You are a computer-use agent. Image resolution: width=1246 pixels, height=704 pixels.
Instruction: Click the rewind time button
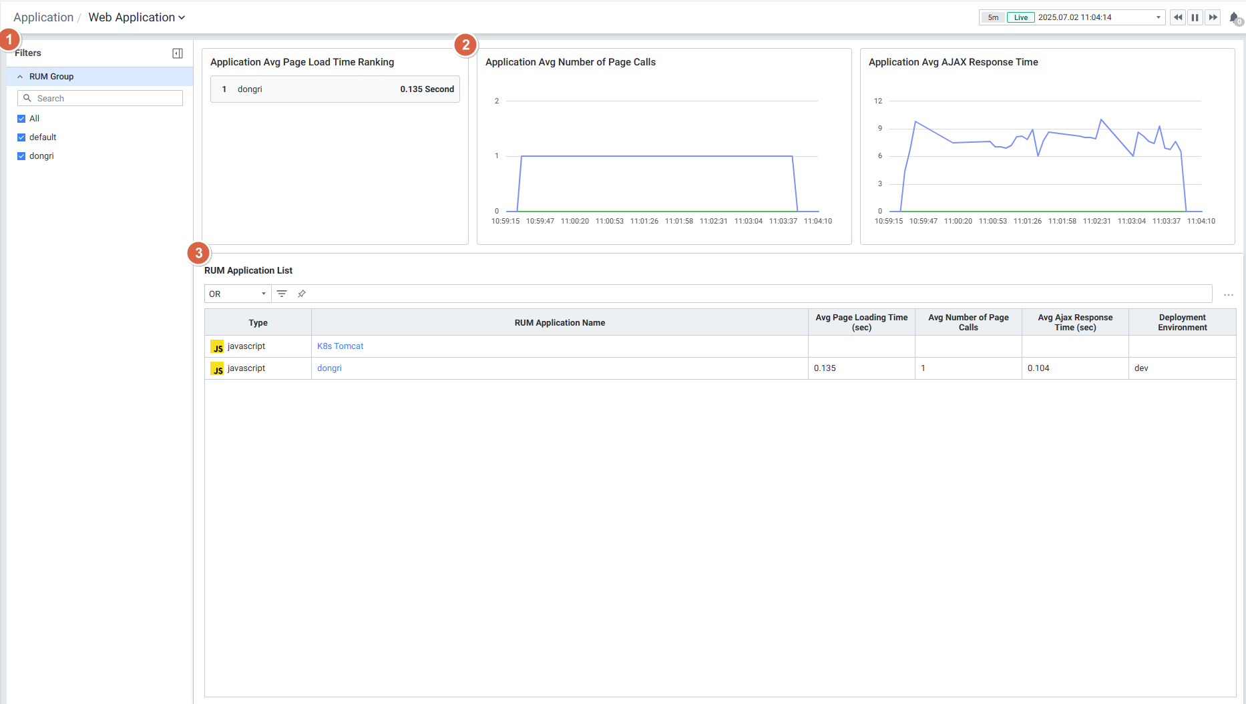pos(1177,17)
